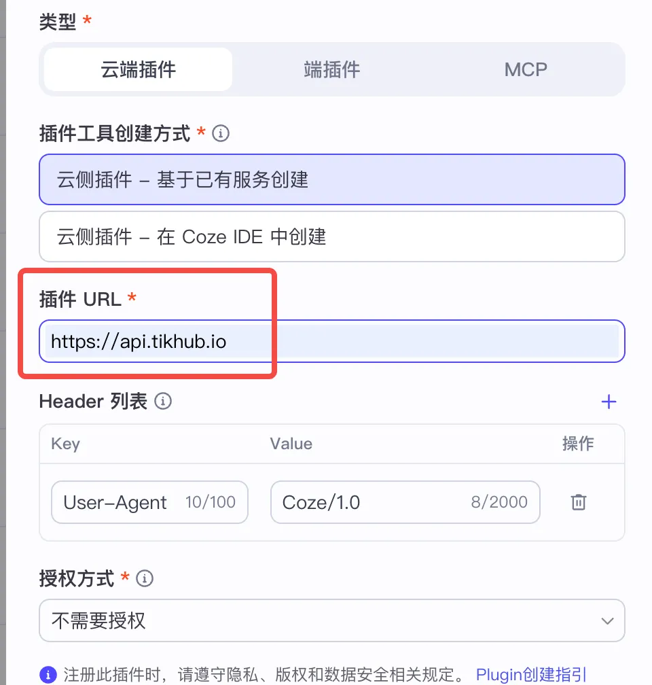The image size is (652, 685).
Task: Click info icon beside 授权方式
Action: click(x=145, y=579)
